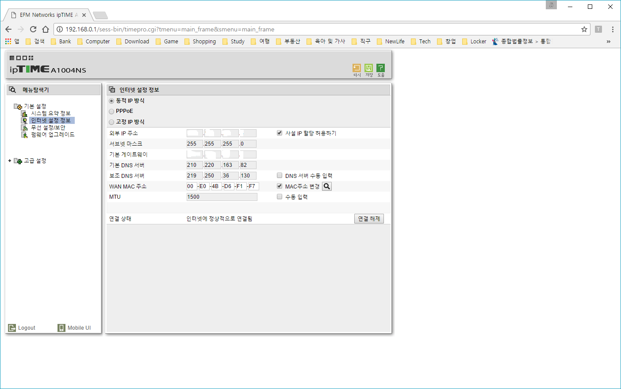Toggle the MAC주소 변경 checkbox
This screenshot has width=621, height=389.
click(x=280, y=186)
